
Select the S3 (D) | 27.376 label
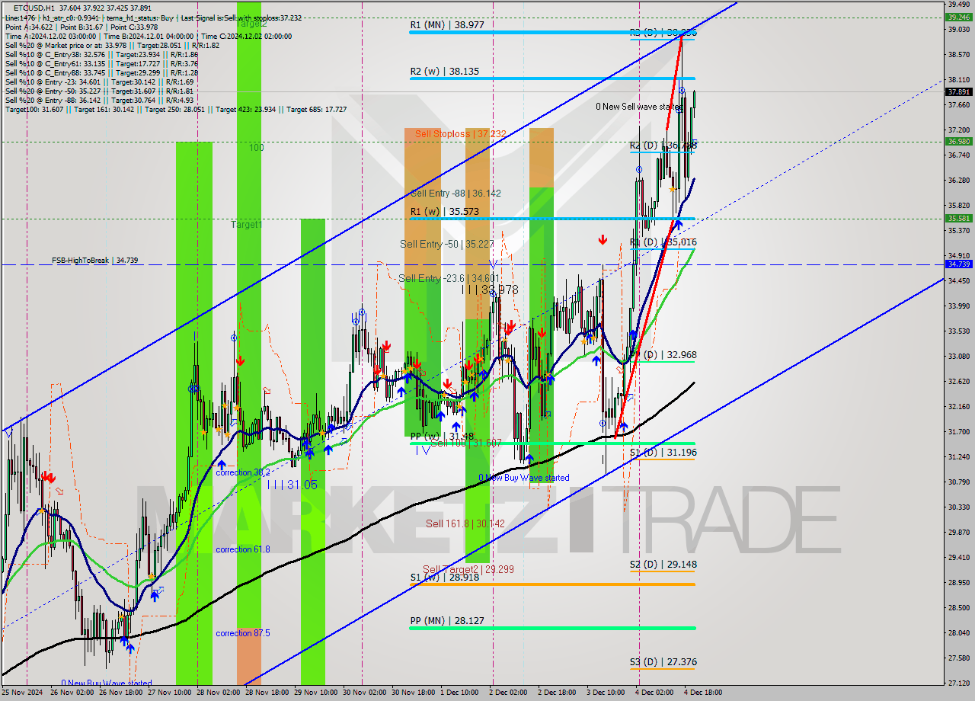663,662
